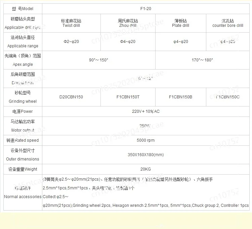Screen dimensions: 252x229
Task: Click the 'Zhou drill' column header
Action: (x=128, y=23)
